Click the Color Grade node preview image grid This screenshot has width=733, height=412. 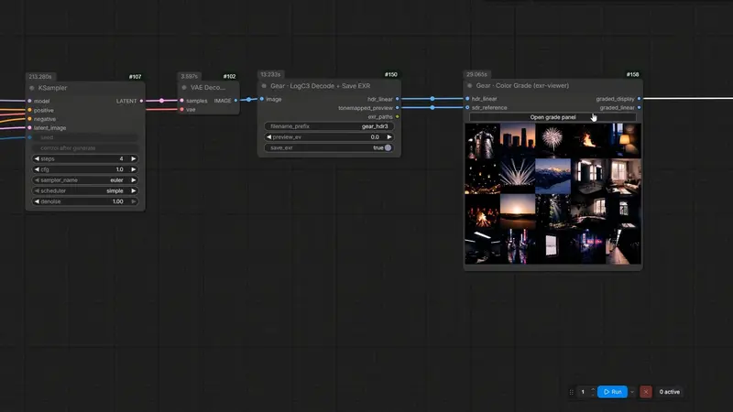coord(552,193)
